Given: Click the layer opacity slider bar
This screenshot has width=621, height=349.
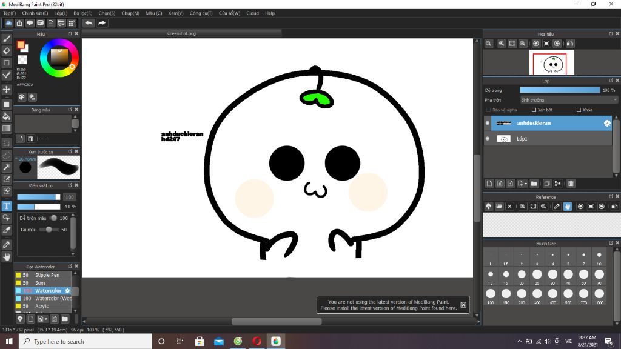Looking at the screenshot, I should [x=559, y=90].
